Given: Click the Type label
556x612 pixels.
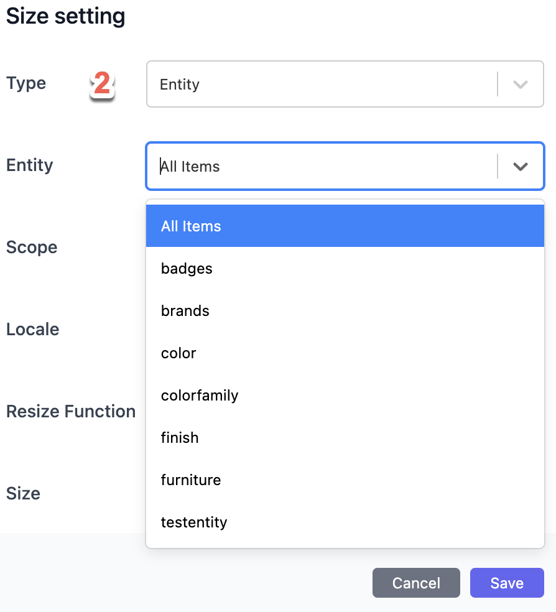Looking at the screenshot, I should point(26,83).
